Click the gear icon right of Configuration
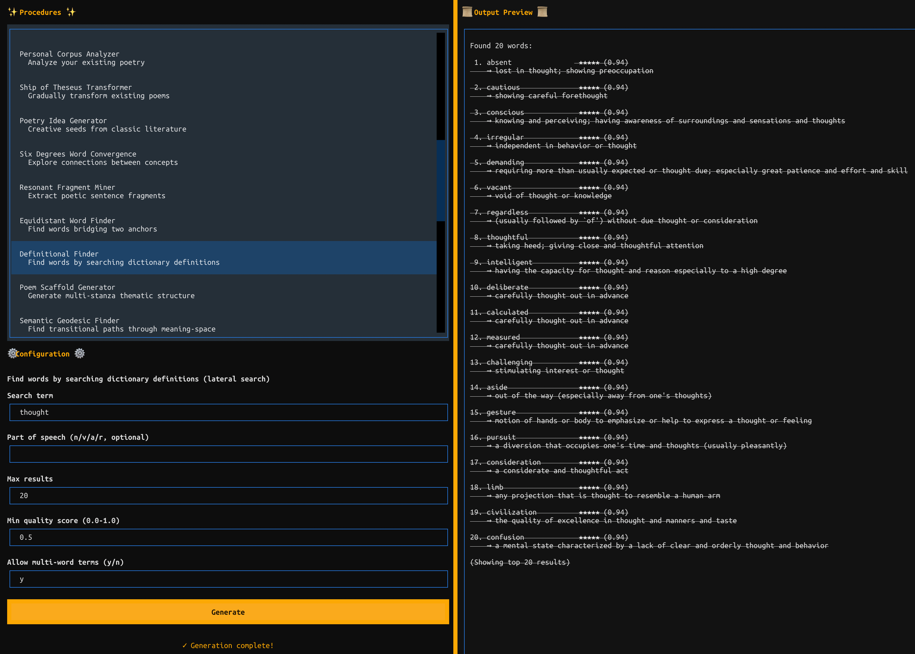This screenshot has width=915, height=654. [x=80, y=353]
